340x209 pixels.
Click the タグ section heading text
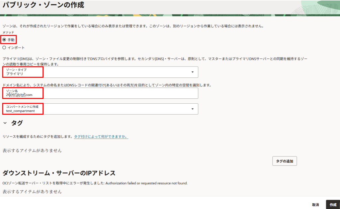click(17, 123)
